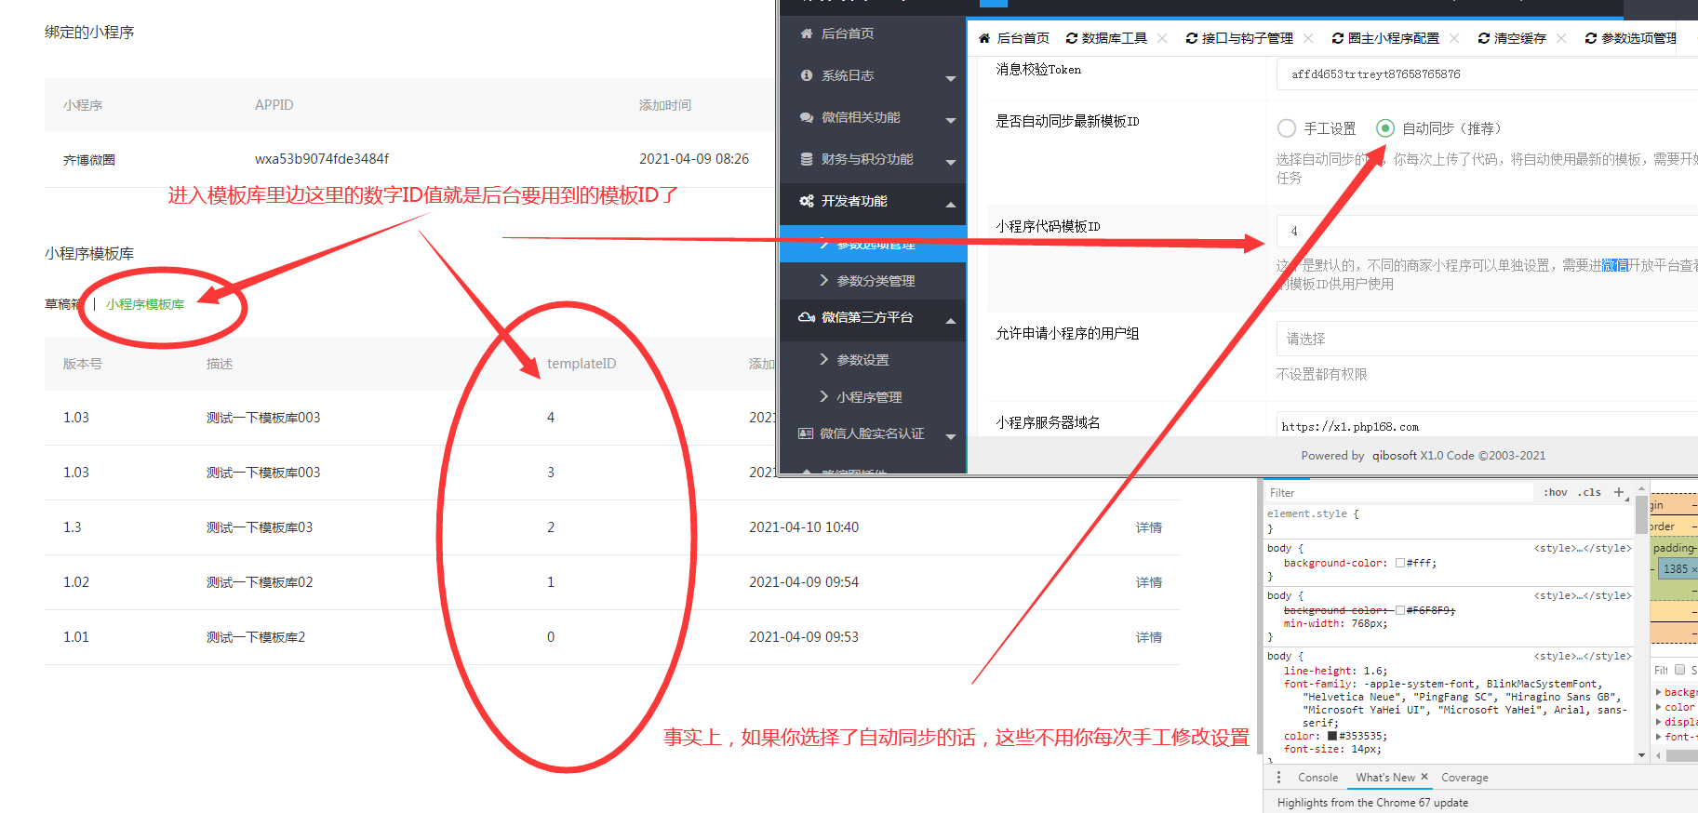
Task: Toggle the .cls class editor in Styles
Action: click(1589, 493)
